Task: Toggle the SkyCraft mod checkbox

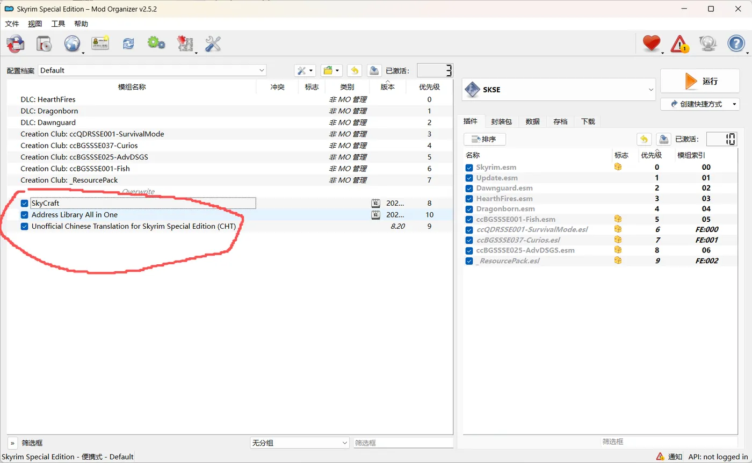Action: [x=25, y=204]
